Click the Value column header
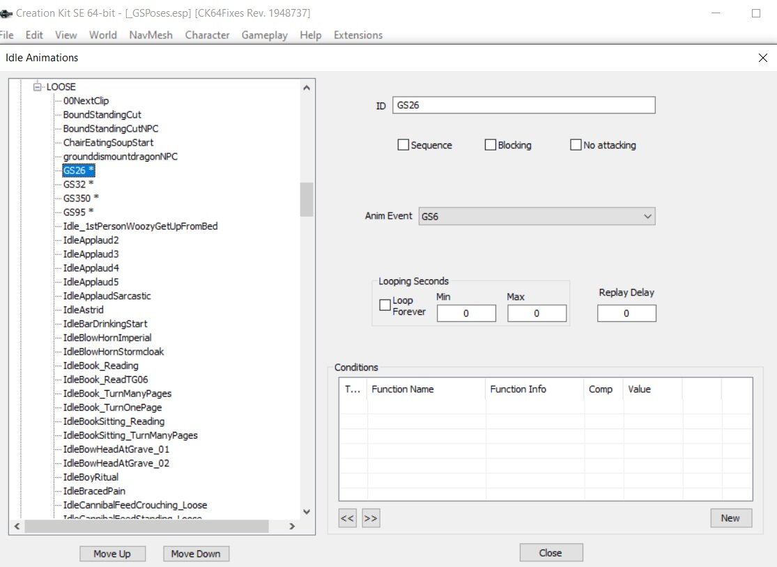This screenshot has height=567, width=777. (653, 389)
